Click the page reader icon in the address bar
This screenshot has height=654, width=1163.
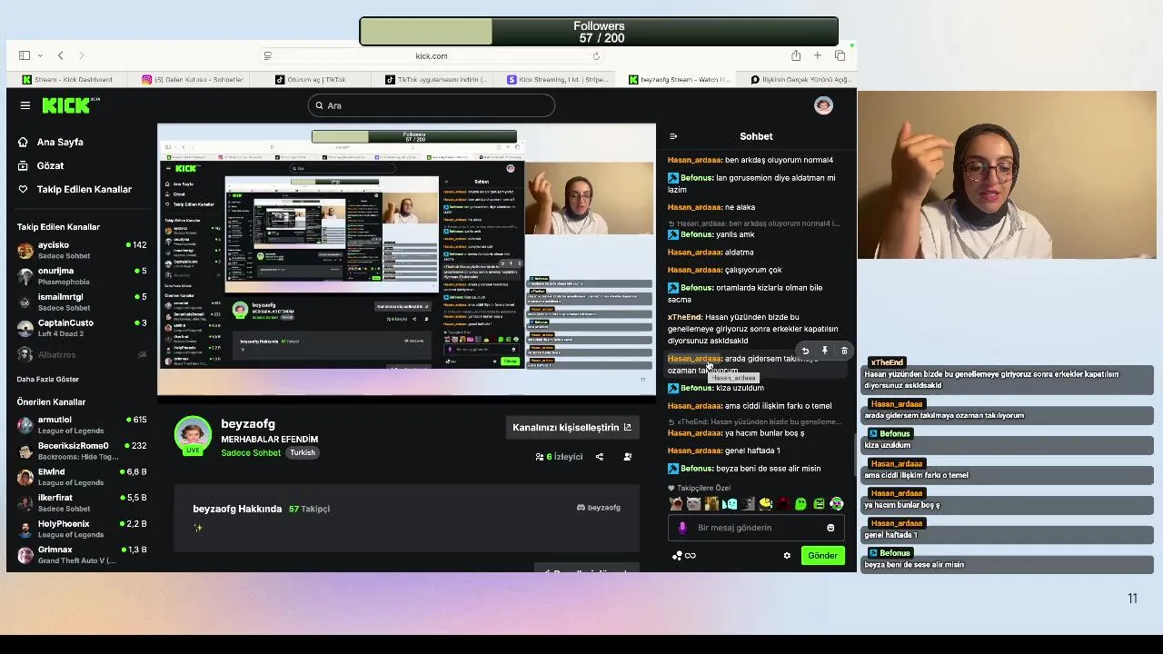coord(268,56)
